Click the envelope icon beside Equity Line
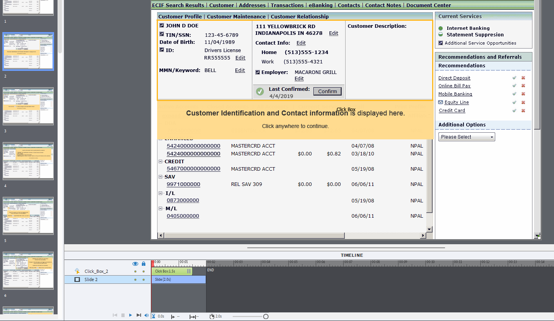The image size is (554, 321). (x=441, y=102)
